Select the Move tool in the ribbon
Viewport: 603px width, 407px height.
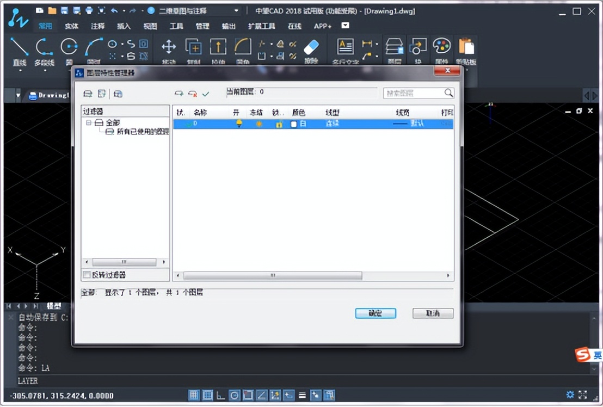pyautogui.click(x=169, y=48)
